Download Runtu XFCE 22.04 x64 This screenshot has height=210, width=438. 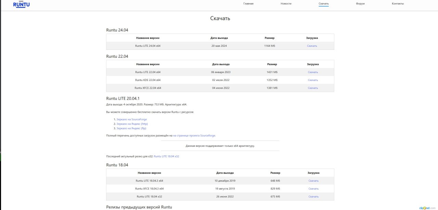pos(313,88)
